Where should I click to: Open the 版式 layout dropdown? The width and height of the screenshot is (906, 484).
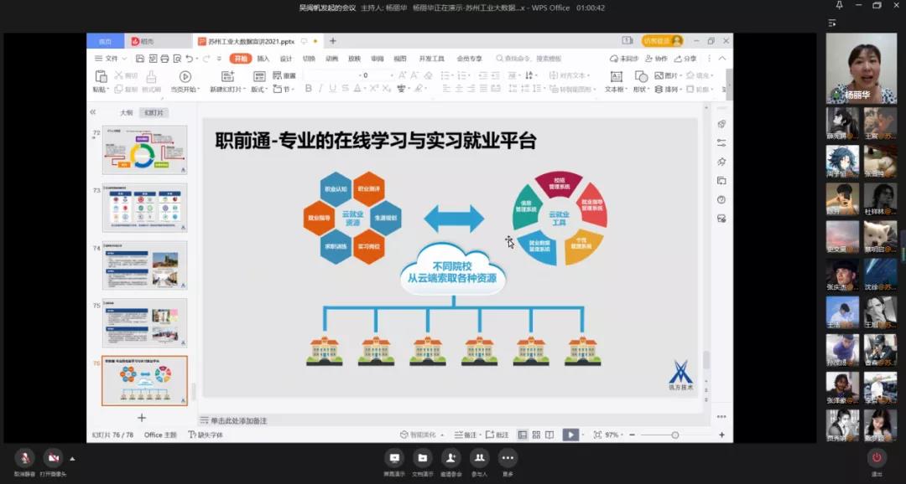point(260,89)
